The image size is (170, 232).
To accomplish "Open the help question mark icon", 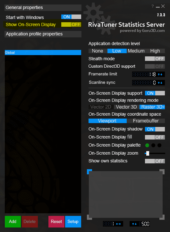I will (x=153, y=6).
